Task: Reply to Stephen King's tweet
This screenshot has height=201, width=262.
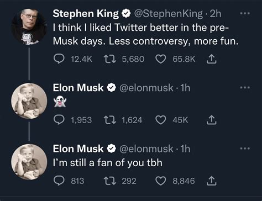Action: 59,59
